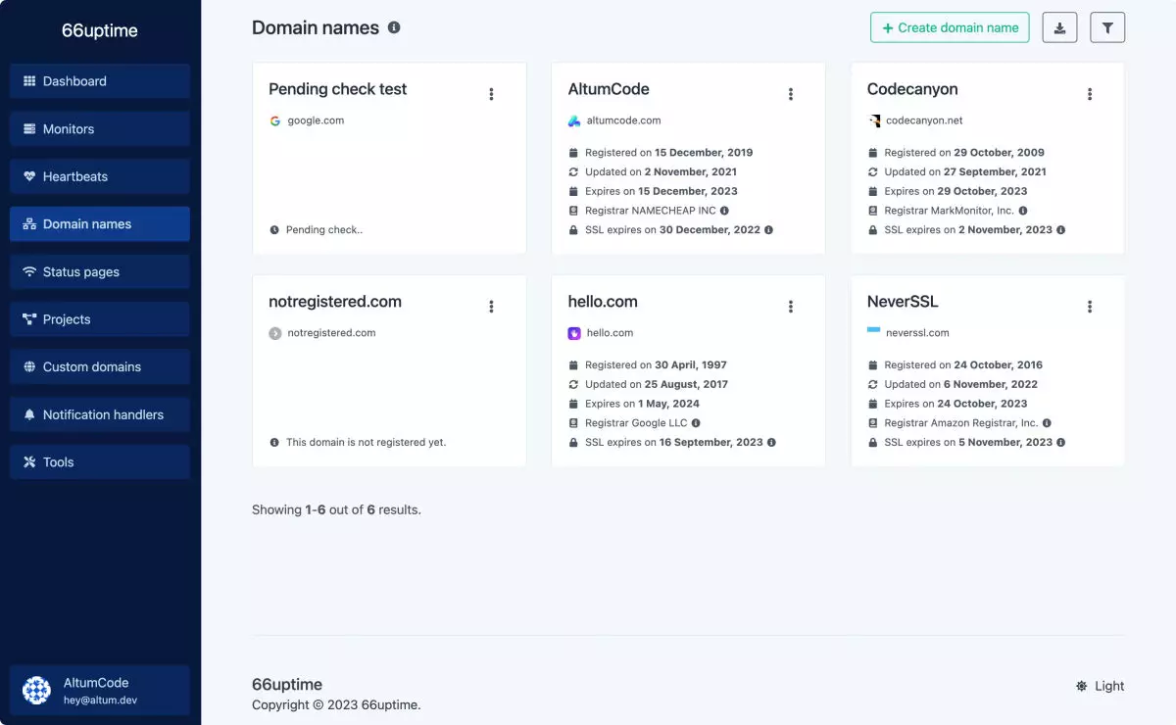Open Heartbeats section
The height and width of the screenshot is (725, 1176).
click(x=100, y=176)
